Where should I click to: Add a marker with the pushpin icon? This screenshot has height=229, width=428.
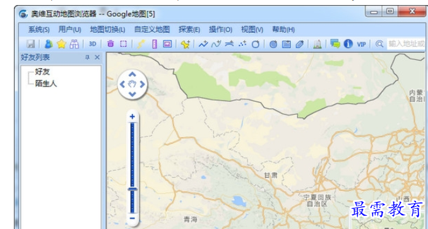coord(186,44)
